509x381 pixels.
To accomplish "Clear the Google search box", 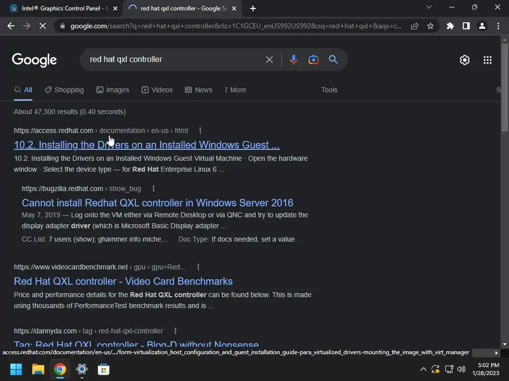I will point(269,60).
